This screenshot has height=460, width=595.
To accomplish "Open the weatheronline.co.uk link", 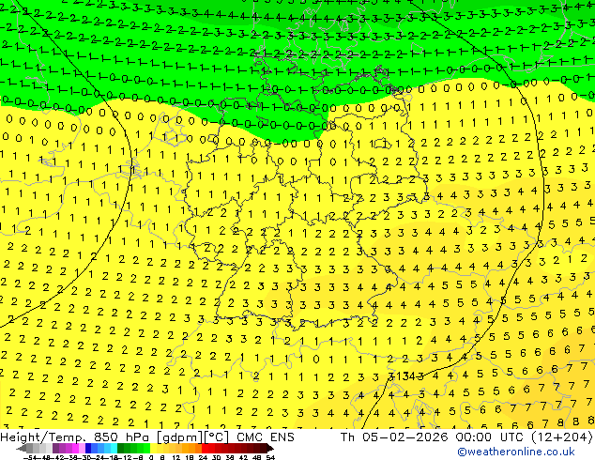I will point(516,452).
